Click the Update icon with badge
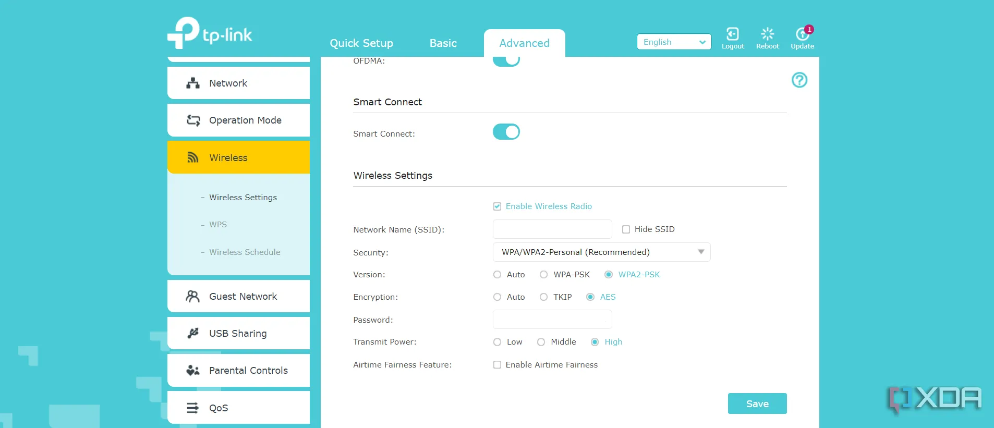This screenshot has width=994, height=428. pos(803,34)
